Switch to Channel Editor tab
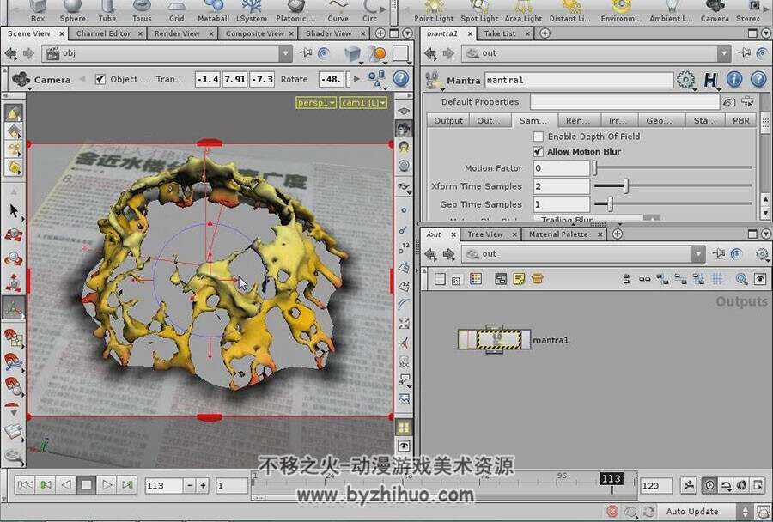 point(104,33)
